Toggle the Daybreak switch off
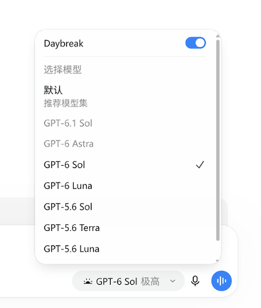This screenshot has height=308, width=261. pyautogui.click(x=195, y=43)
